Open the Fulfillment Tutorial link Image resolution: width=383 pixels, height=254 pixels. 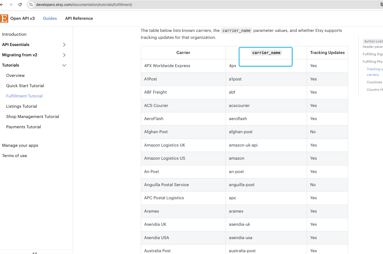(24, 96)
